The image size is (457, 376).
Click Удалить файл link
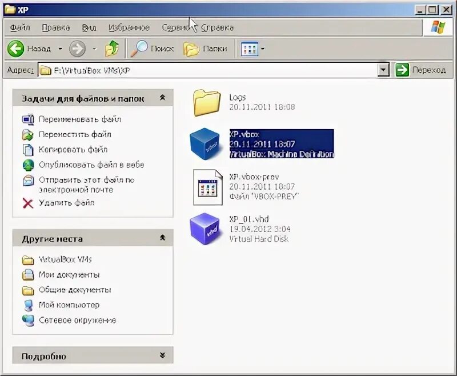click(66, 203)
